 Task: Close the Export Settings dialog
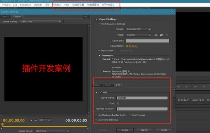(172, 12)
